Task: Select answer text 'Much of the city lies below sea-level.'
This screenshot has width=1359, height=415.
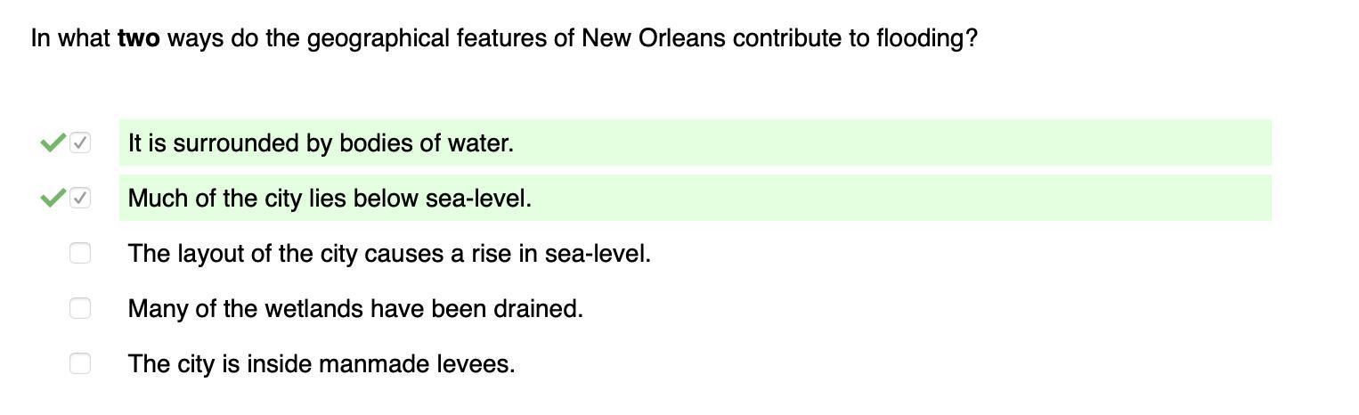Action: point(330,199)
